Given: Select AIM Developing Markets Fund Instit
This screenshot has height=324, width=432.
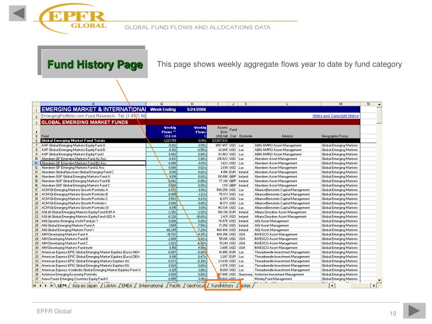Looking at the screenshot, I should (x=93, y=248).
